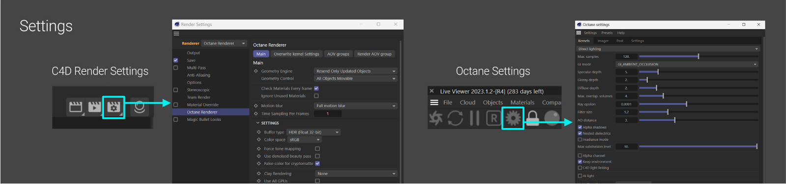Screen dimensions: 786x184
Task: Switch to Overwrite kernel Settings tab
Action: (296, 54)
